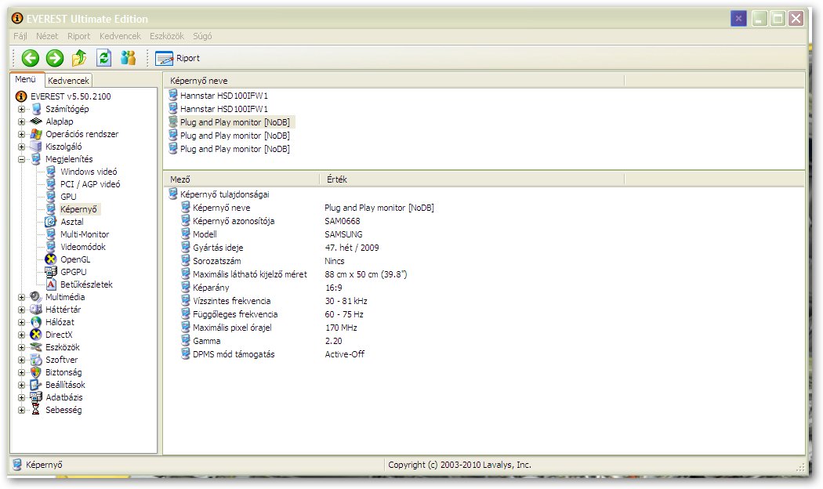
Task: Click the Beállítások settings icon
Action: point(36,385)
